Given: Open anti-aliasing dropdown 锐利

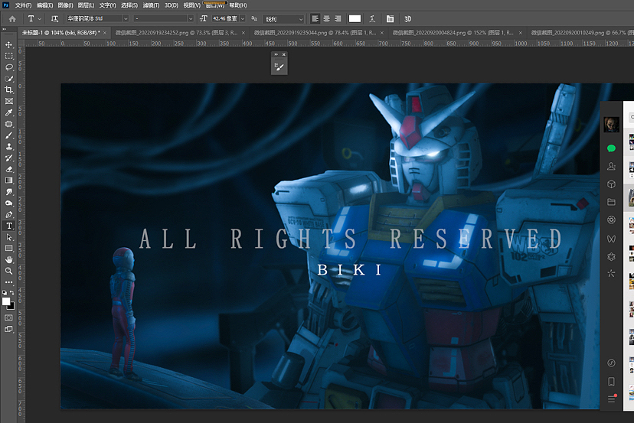Looking at the screenshot, I should (x=283, y=19).
